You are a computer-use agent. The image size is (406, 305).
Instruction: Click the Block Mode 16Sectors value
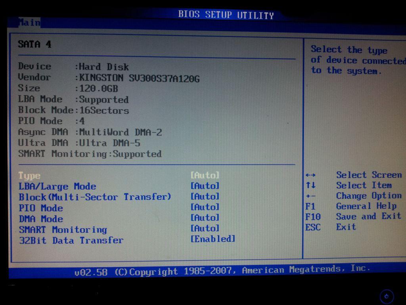(x=104, y=110)
